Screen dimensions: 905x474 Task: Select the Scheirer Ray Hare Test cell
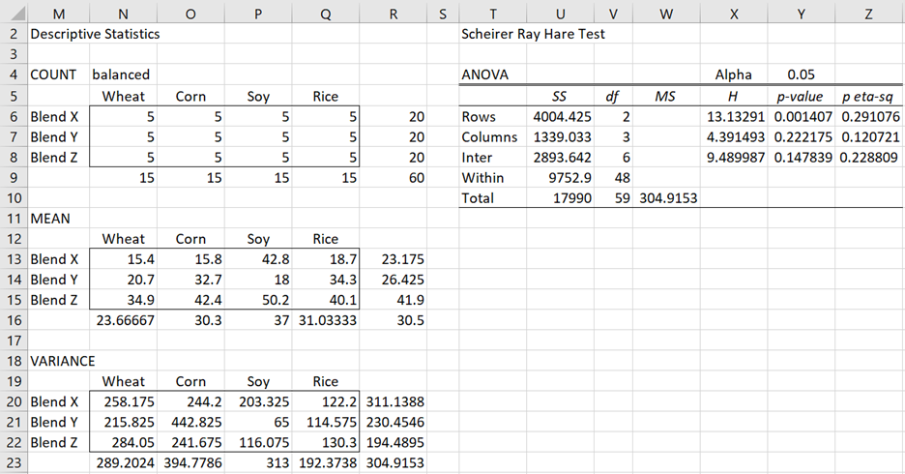click(533, 34)
